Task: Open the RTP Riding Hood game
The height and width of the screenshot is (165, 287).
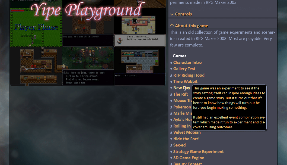Action: click(189, 75)
